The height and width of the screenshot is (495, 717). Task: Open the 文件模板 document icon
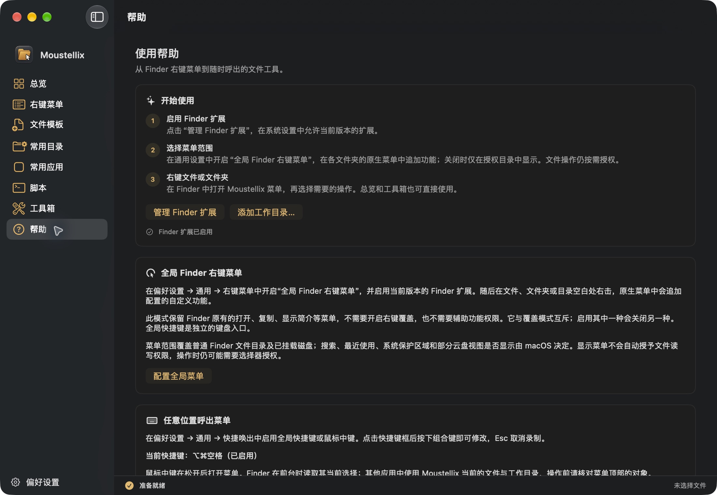coord(18,125)
